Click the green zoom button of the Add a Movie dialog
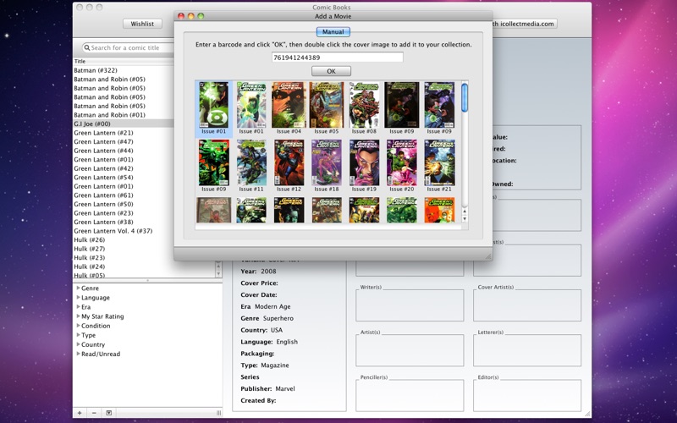The height and width of the screenshot is (423, 677). (x=201, y=16)
